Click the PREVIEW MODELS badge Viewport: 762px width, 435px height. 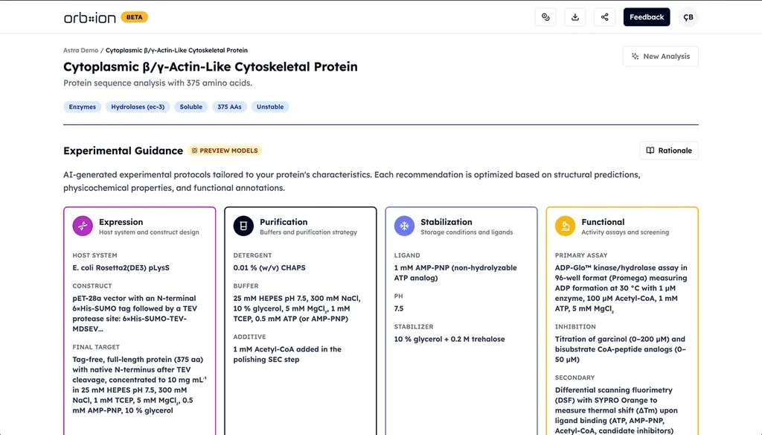tap(225, 150)
